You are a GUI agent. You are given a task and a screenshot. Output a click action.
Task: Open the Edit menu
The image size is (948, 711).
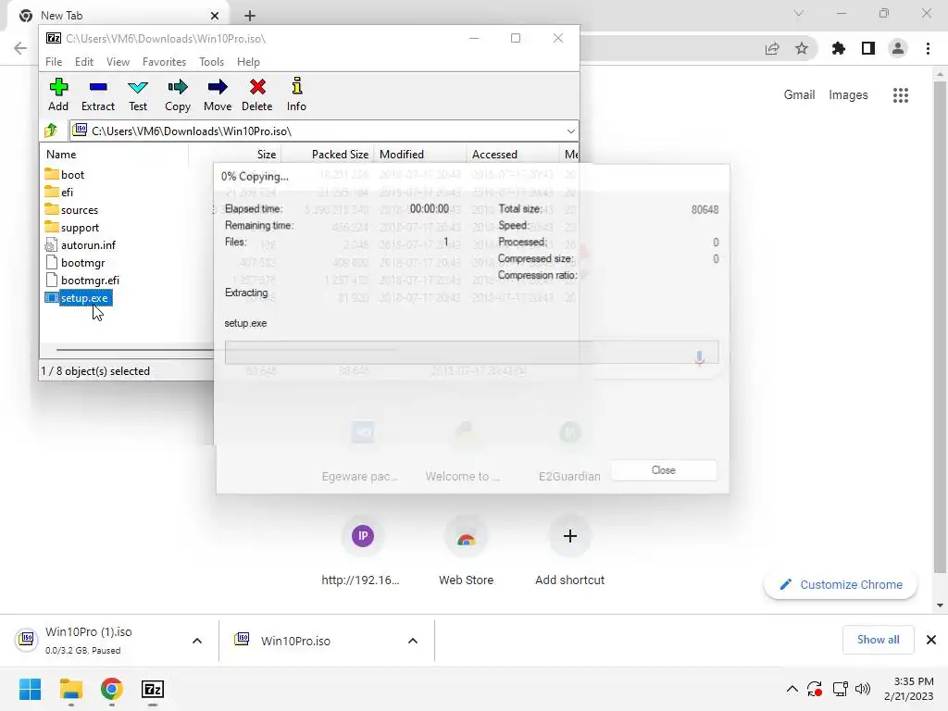(84, 62)
